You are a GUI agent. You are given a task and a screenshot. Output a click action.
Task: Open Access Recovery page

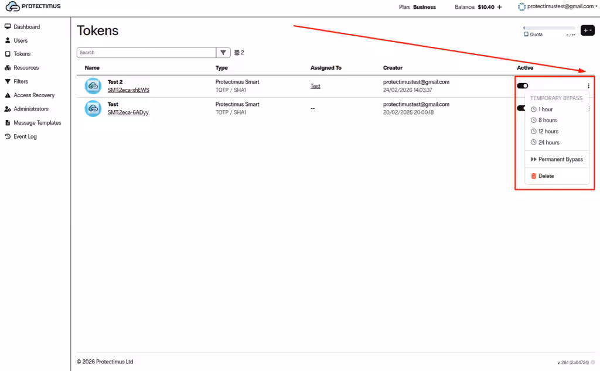[34, 95]
